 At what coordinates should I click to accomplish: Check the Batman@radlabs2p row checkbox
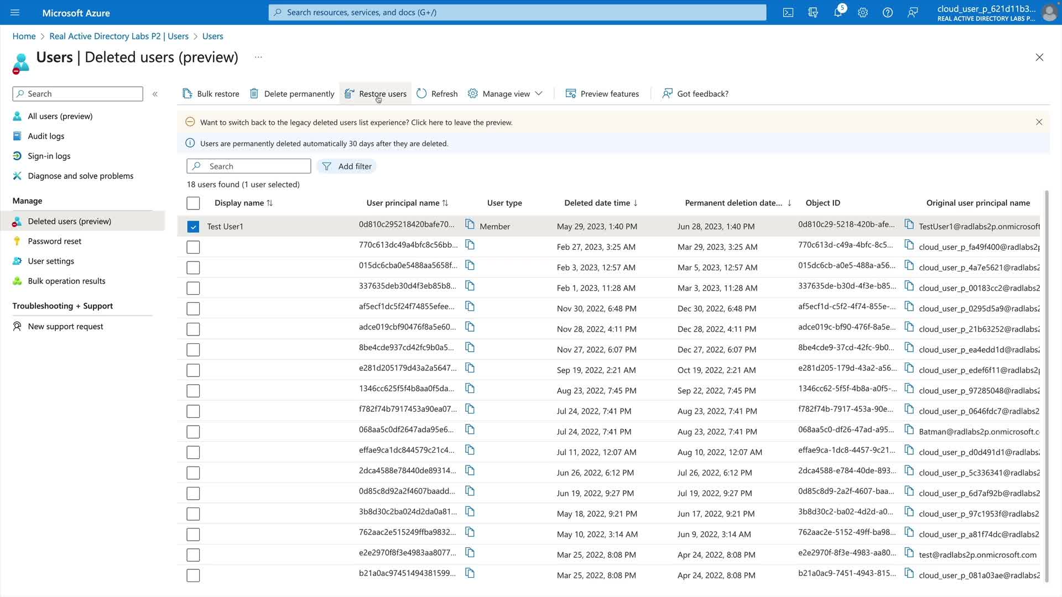click(x=193, y=432)
